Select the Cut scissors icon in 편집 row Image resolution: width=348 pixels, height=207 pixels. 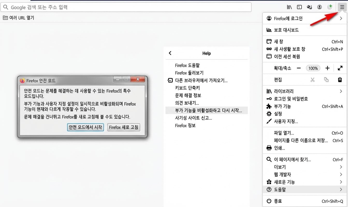(x=313, y=80)
